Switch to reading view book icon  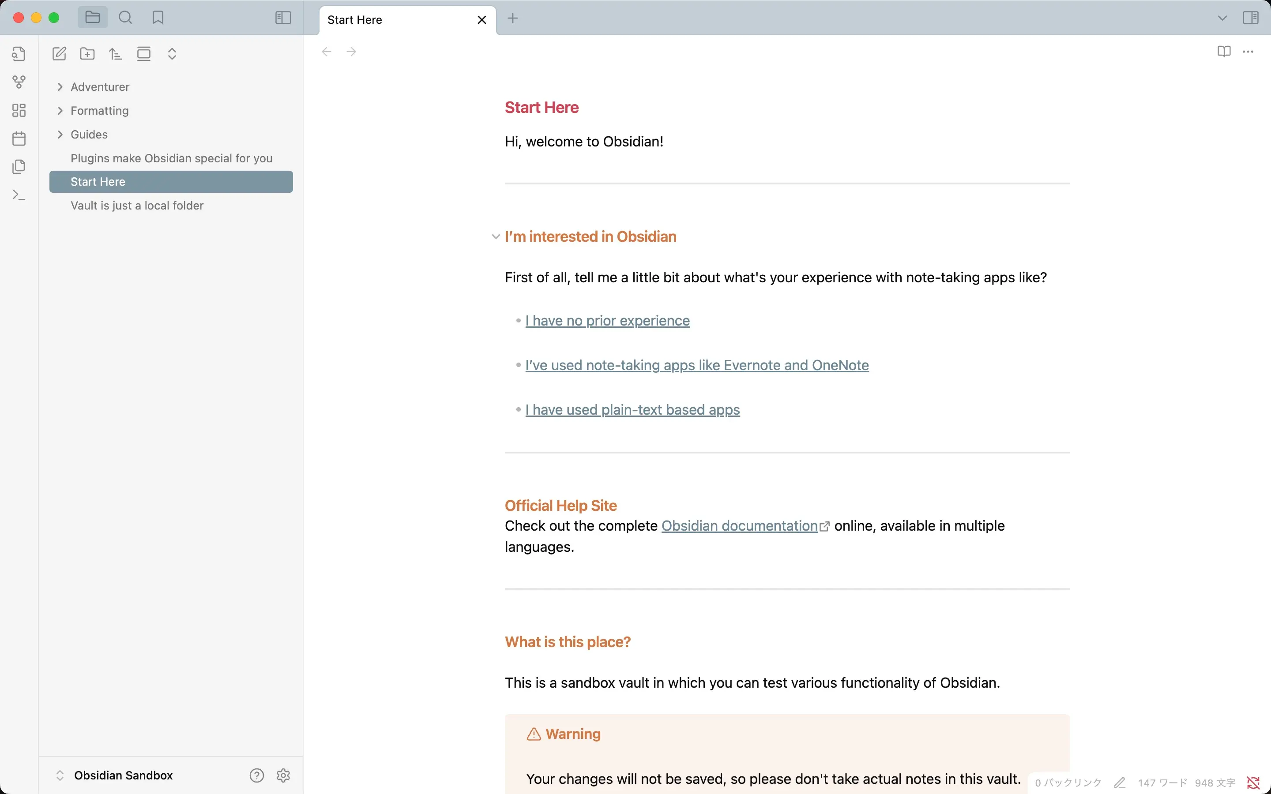(1224, 52)
